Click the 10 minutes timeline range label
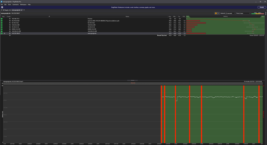Screen dimensions: 267x145 (252, 82)
